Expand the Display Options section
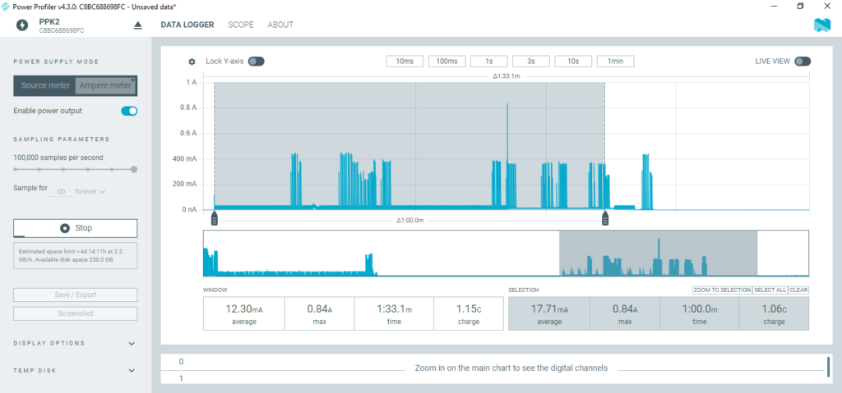Image resolution: width=842 pixels, height=393 pixels. coord(75,343)
